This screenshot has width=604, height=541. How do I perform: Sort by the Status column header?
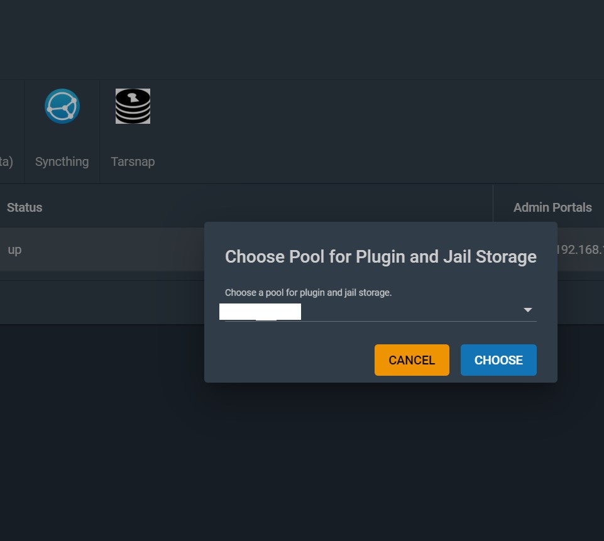tap(25, 207)
